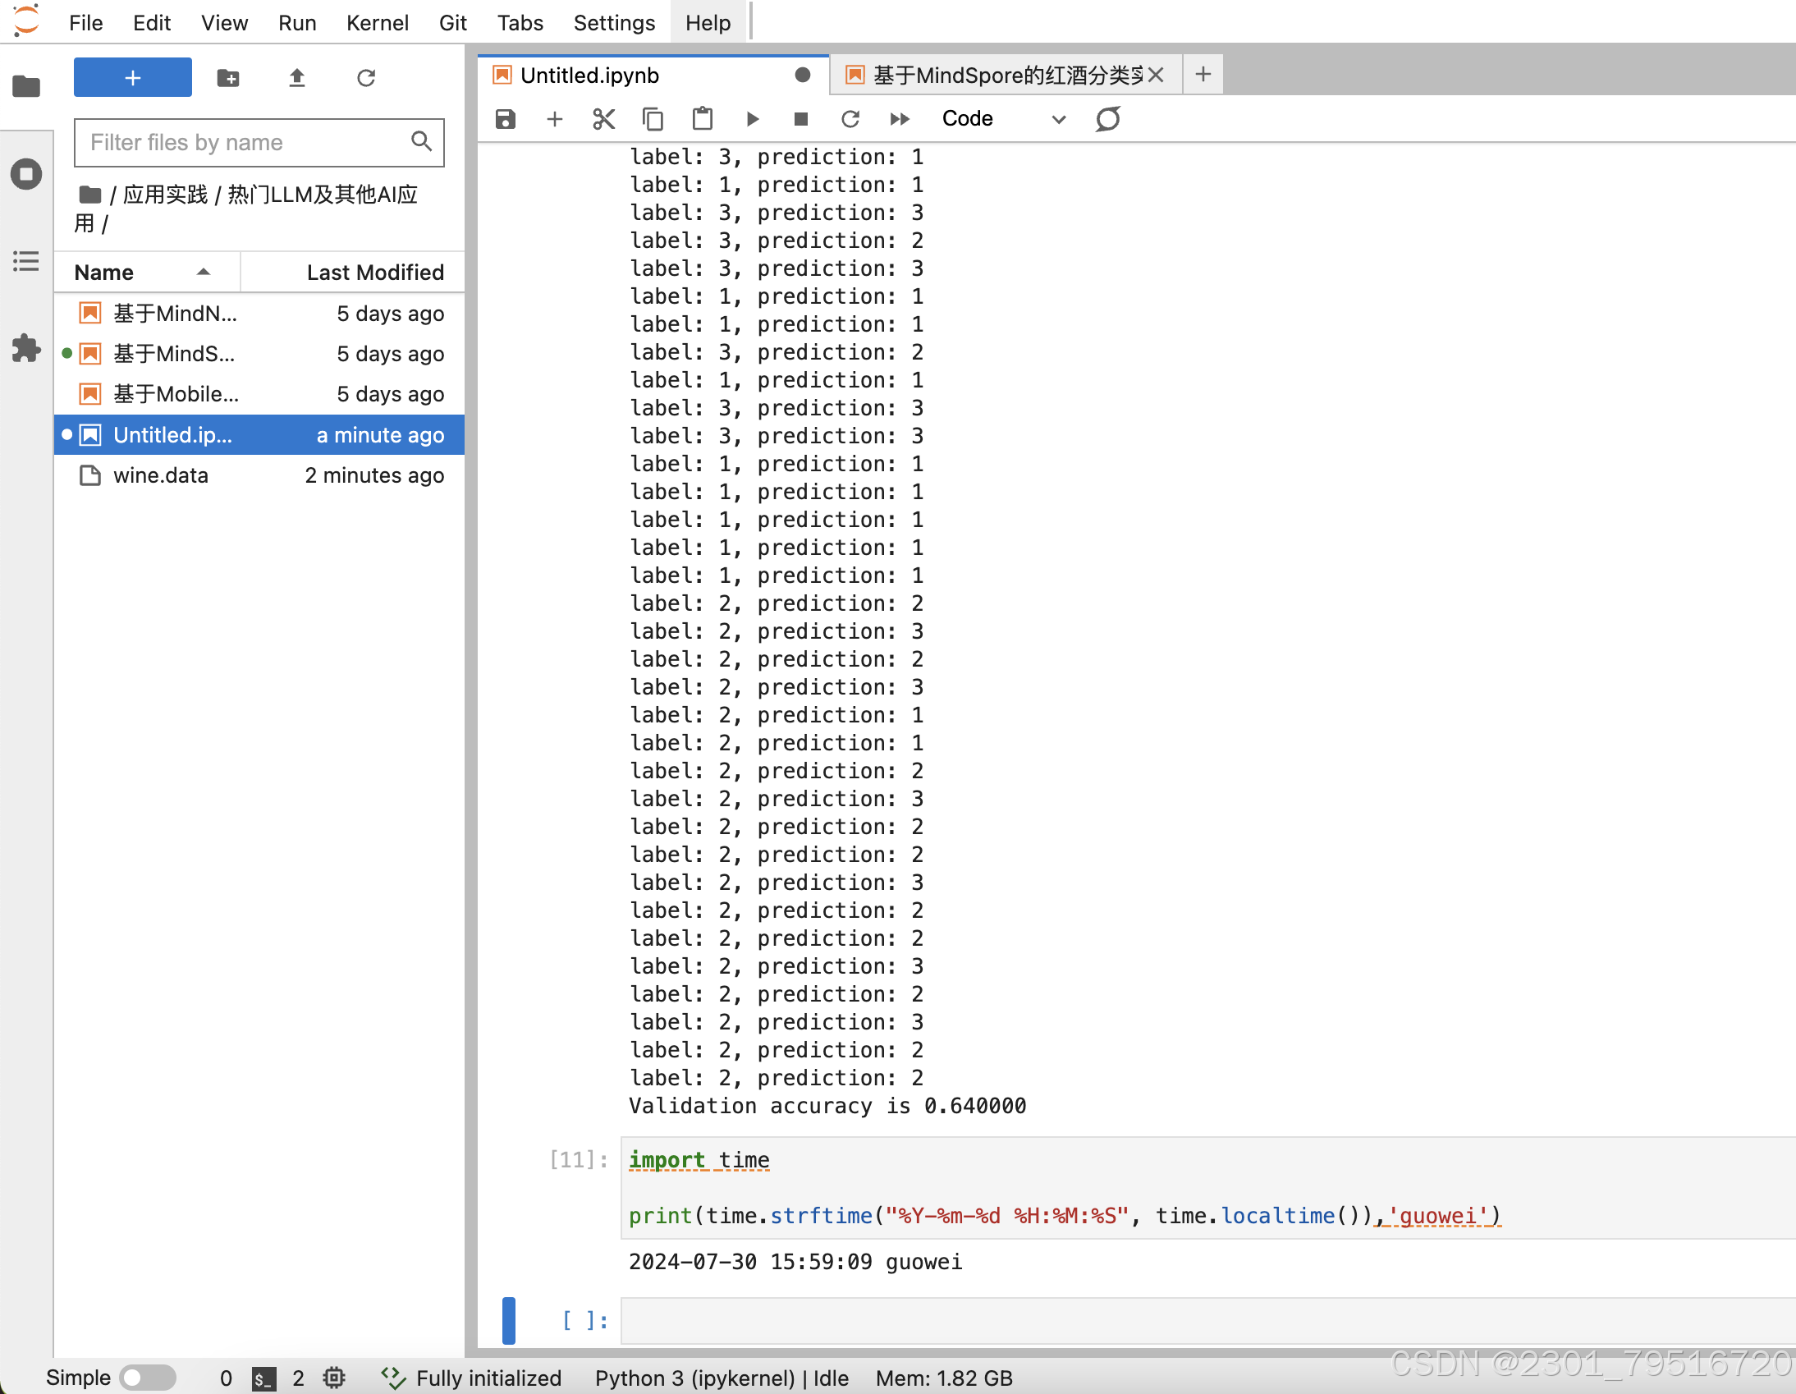Click the blue new launcher button
1796x1394 pixels.
(x=132, y=78)
